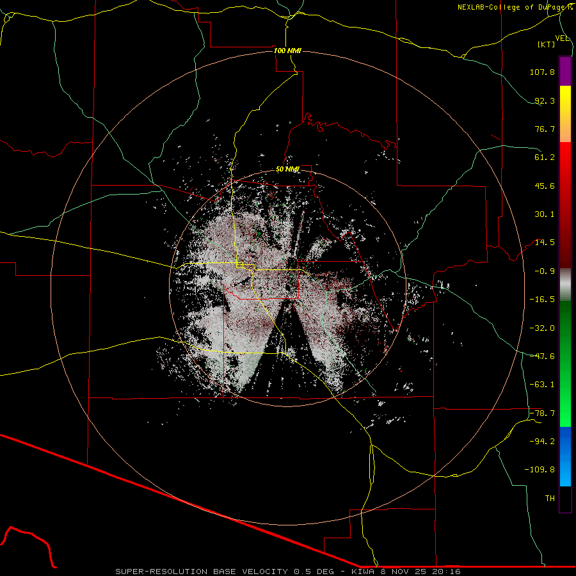Click the blue band of the velocity scale
Viewport: 576px width, 576px height.
coord(565,456)
